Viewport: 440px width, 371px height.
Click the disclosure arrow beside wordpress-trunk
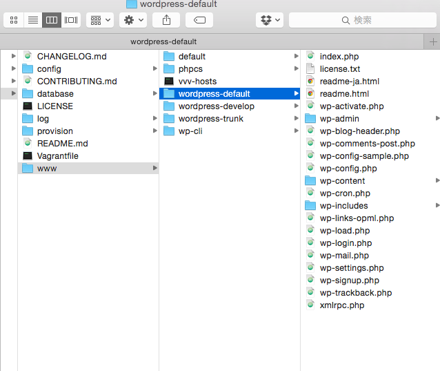296,118
